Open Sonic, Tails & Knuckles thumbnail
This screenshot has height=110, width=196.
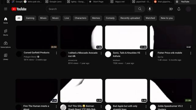point(126,37)
